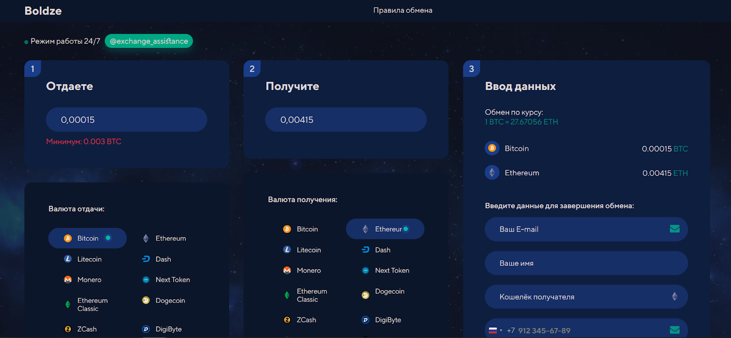Select Ethereum Classic as currency to give
The height and width of the screenshot is (338, 731).
click(86, 305)
